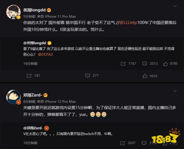Open the quoted @郑翔Zard- username

[x=33, y=128]
